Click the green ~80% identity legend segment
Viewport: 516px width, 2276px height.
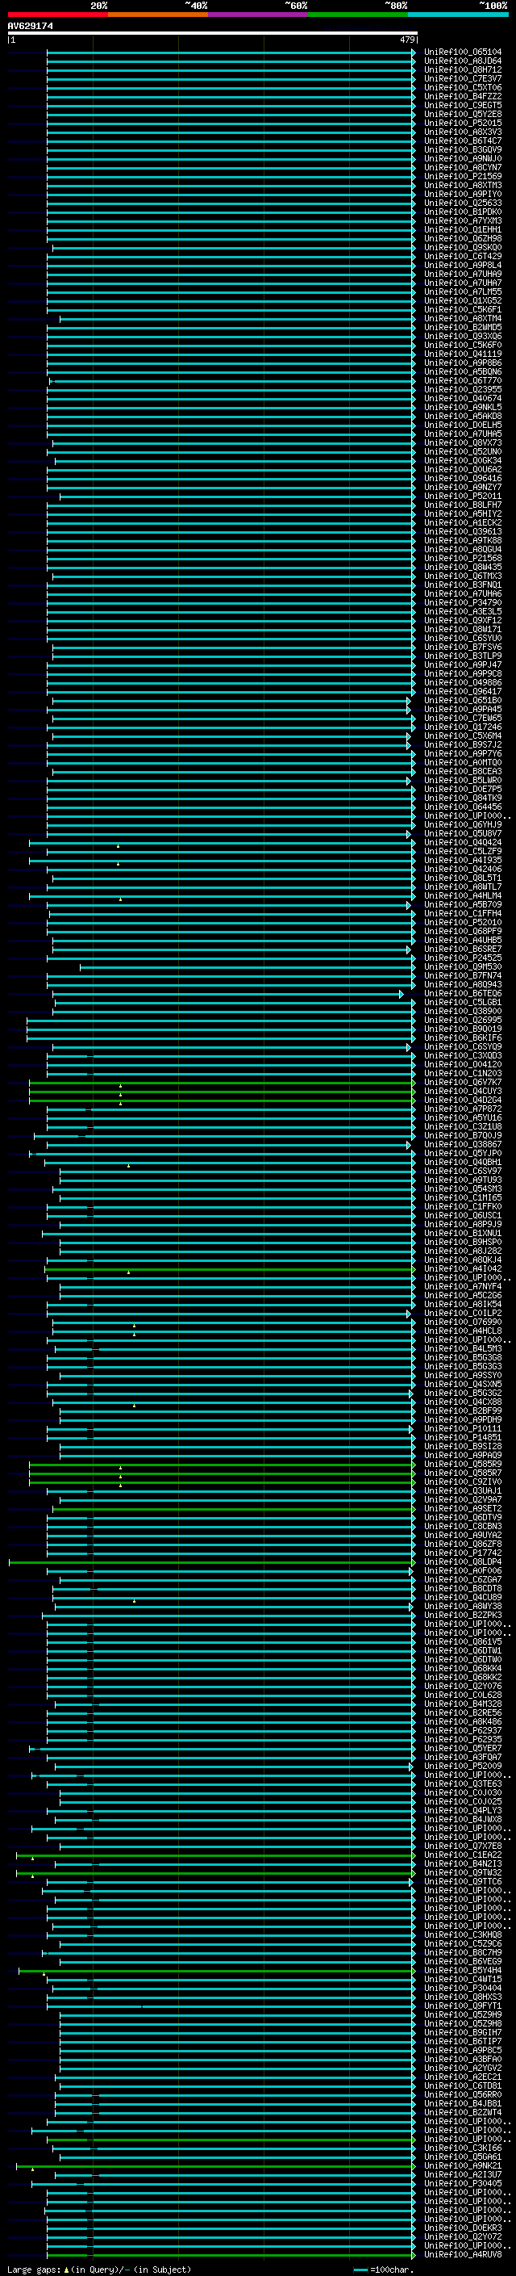click(x=357, y=15)
